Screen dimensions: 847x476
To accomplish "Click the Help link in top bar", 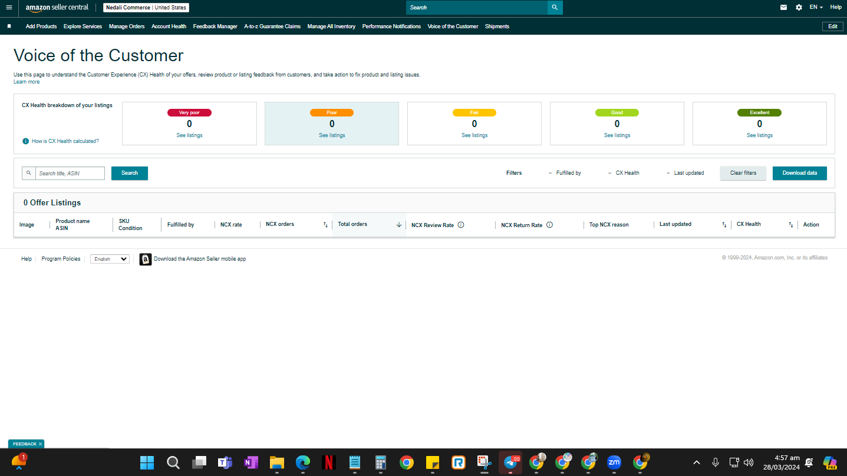I will pos(836,7).
